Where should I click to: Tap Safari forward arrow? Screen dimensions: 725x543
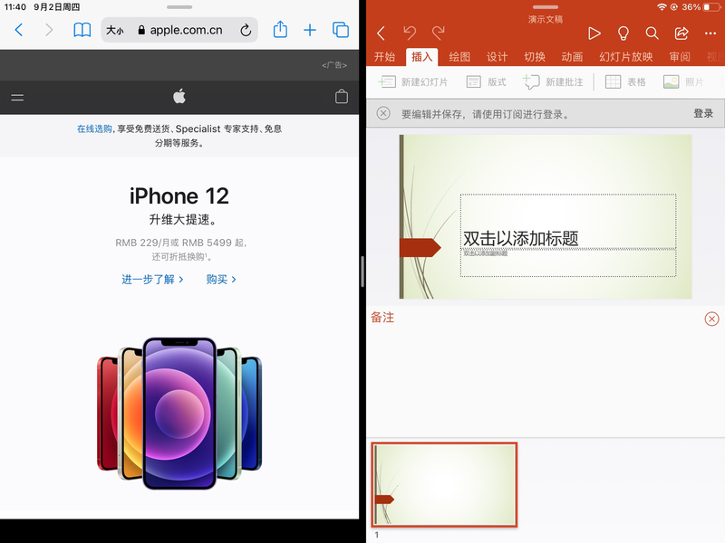coord(49,31)
